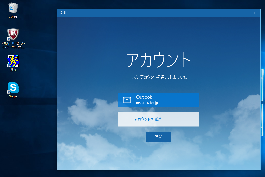Maximize the メール window
The width and height of the screenshot is (265, 177).
tap(243, 13)
